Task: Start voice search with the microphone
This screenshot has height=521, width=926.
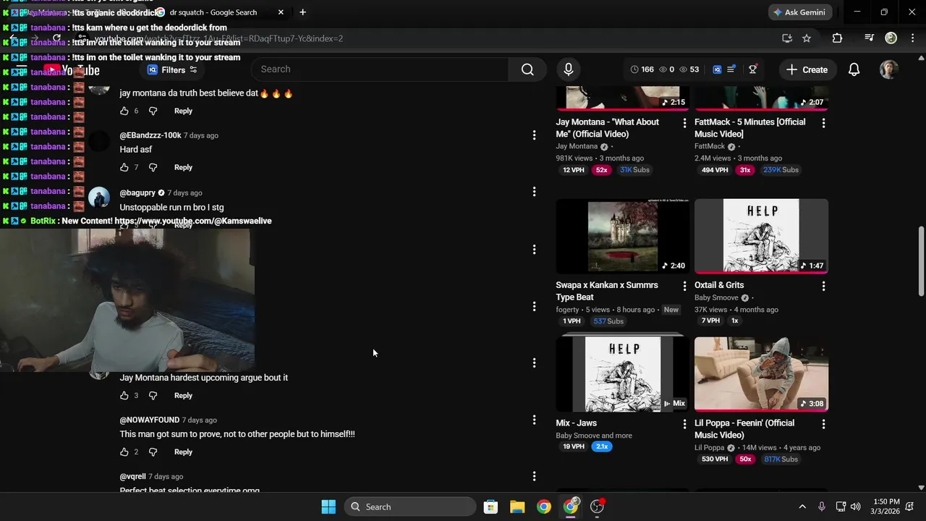Action: [x=569, y=69]
